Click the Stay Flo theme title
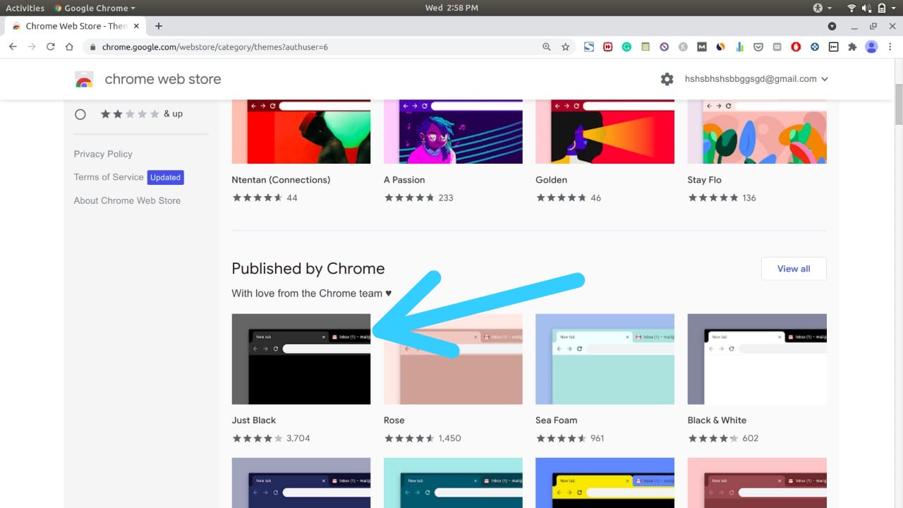Image resolution: width=903 pixels, height=508 pixels. tap(705, 180)
